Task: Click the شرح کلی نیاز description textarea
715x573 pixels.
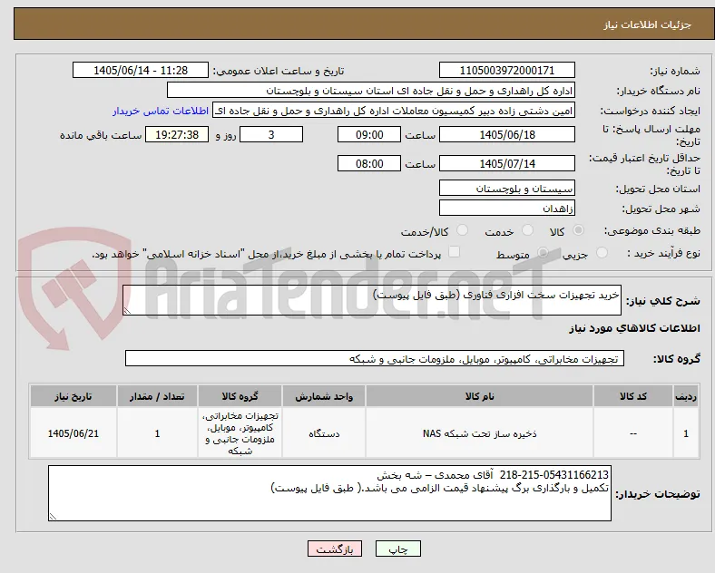Action: 372,300
